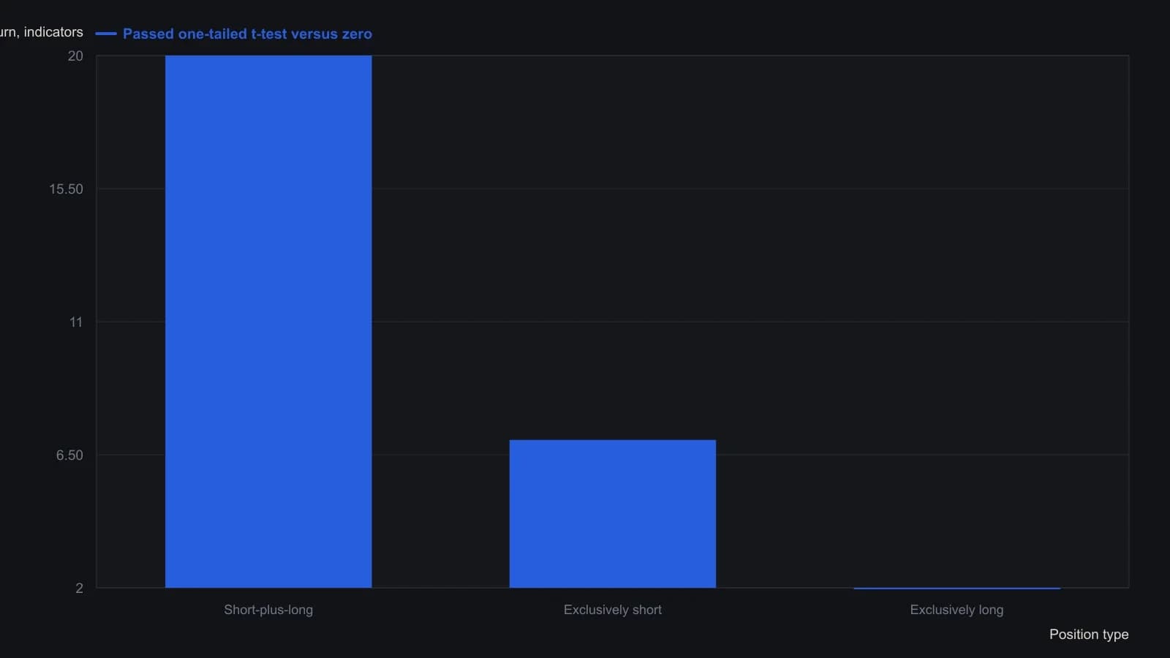
Task: Select the thin Exclusively long bar
Action: click(x=956, y=588)
